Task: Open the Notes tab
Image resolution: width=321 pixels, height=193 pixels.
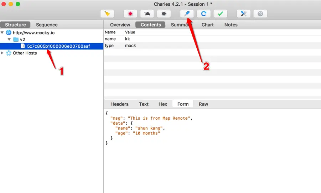Action: click(231, 25)
